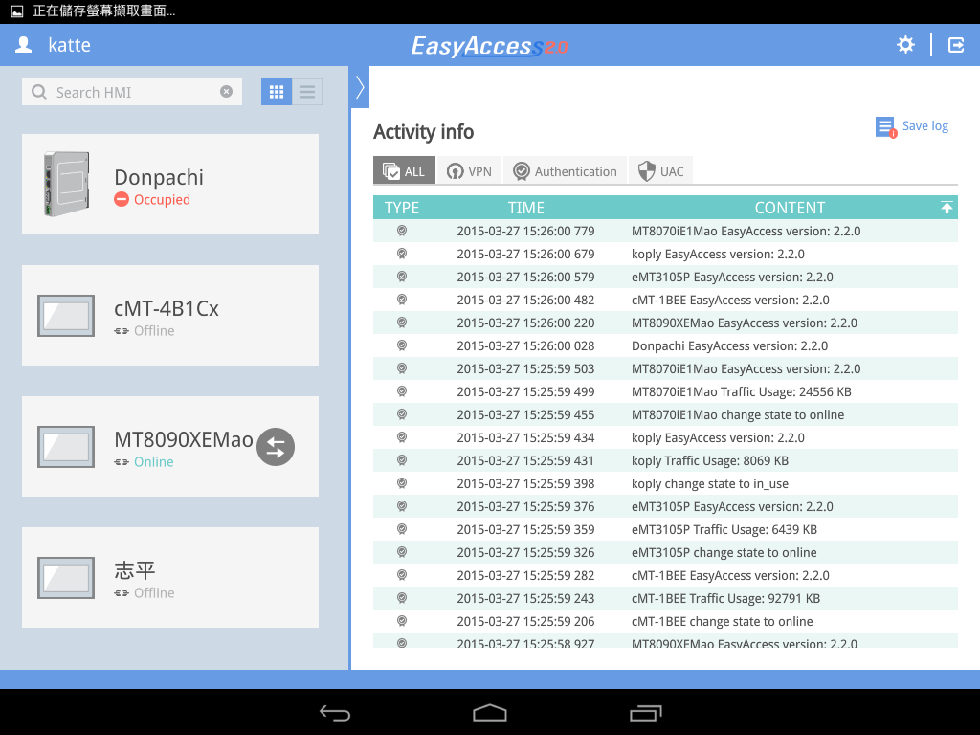Click timestamp 2015-03-27 15:25:59 282
The height and width of the screenshot is (735, 980).
(x=525, y=575)
